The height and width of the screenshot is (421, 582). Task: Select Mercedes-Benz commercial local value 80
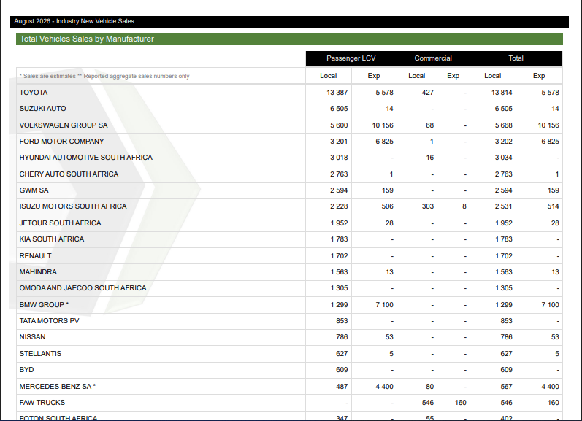click(x=429, y=387)
